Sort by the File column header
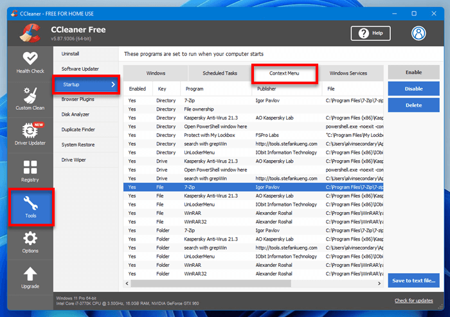 (353, 89)
